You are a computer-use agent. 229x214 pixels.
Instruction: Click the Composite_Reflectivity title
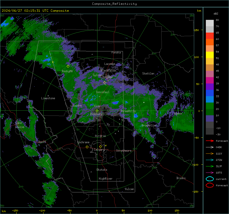[x=114, y=4]
